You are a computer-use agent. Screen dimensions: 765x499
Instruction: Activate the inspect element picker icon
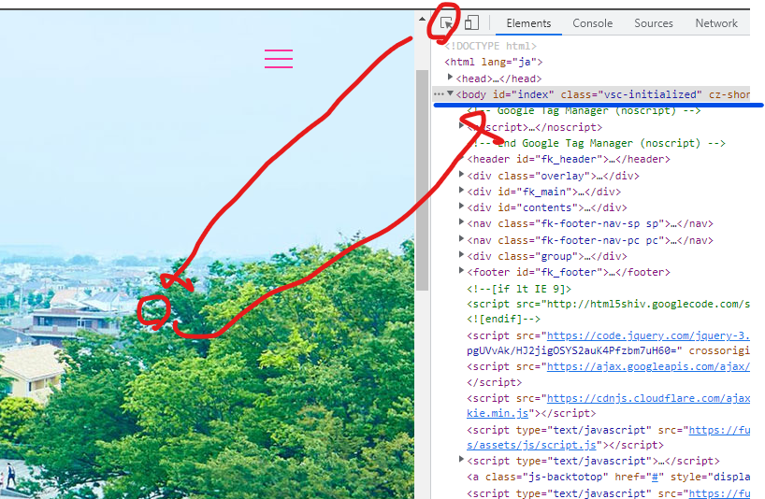(447, 23)
